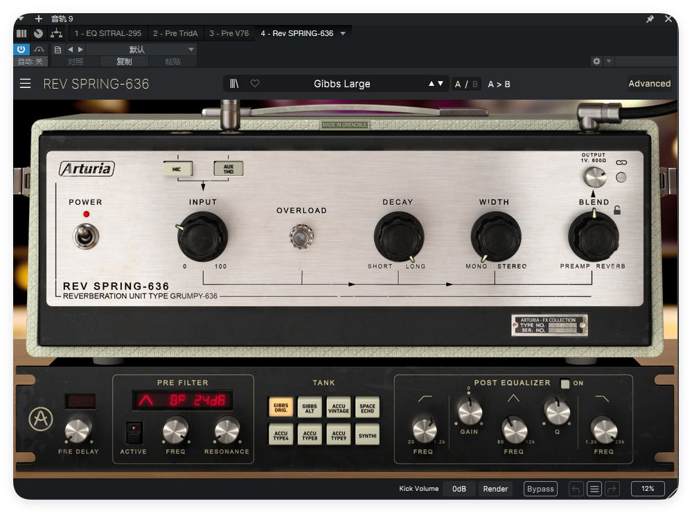Screen dimensions: 692x513
Task: Toggle the Pre Filter Active switch
Action: (134, 433)
